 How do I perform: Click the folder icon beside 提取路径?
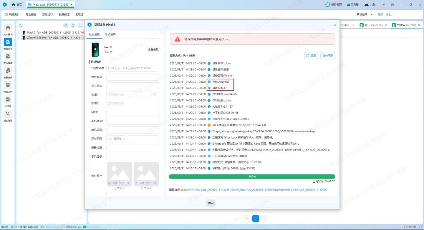(182, 190)
